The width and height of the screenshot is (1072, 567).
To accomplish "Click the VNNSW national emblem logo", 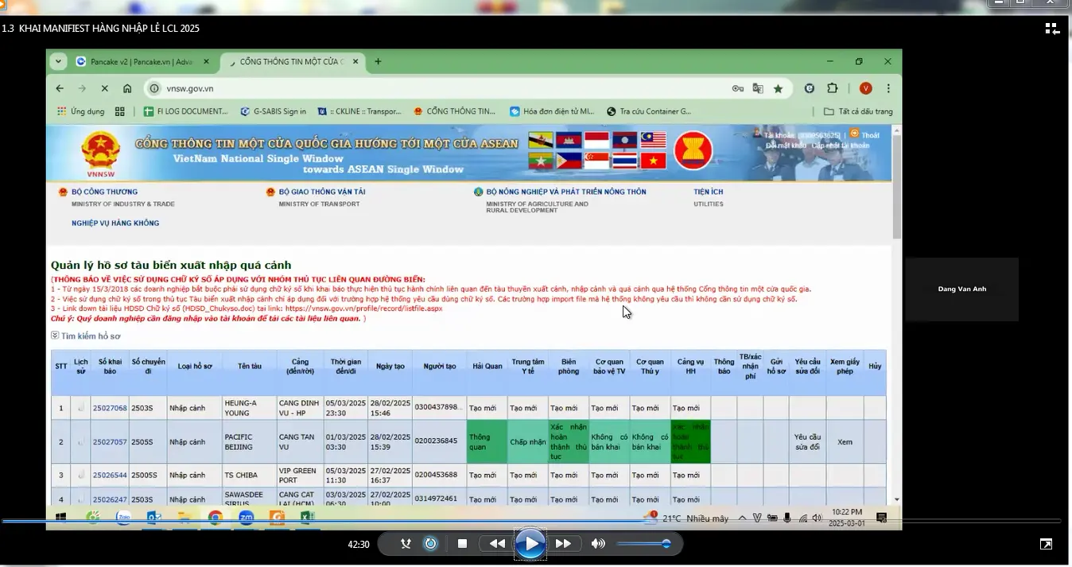I will pos(101,153).
